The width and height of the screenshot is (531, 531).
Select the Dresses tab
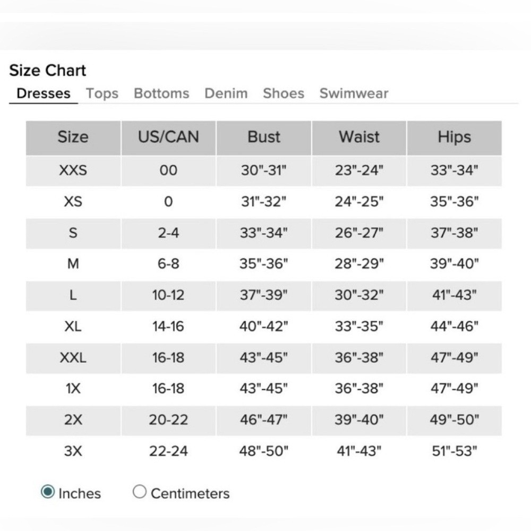coord(44,93)
